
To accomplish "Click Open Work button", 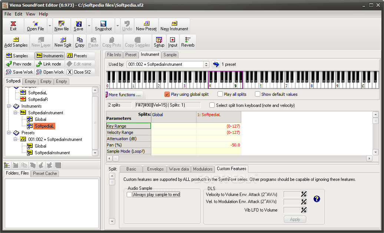I will (50, 72).
